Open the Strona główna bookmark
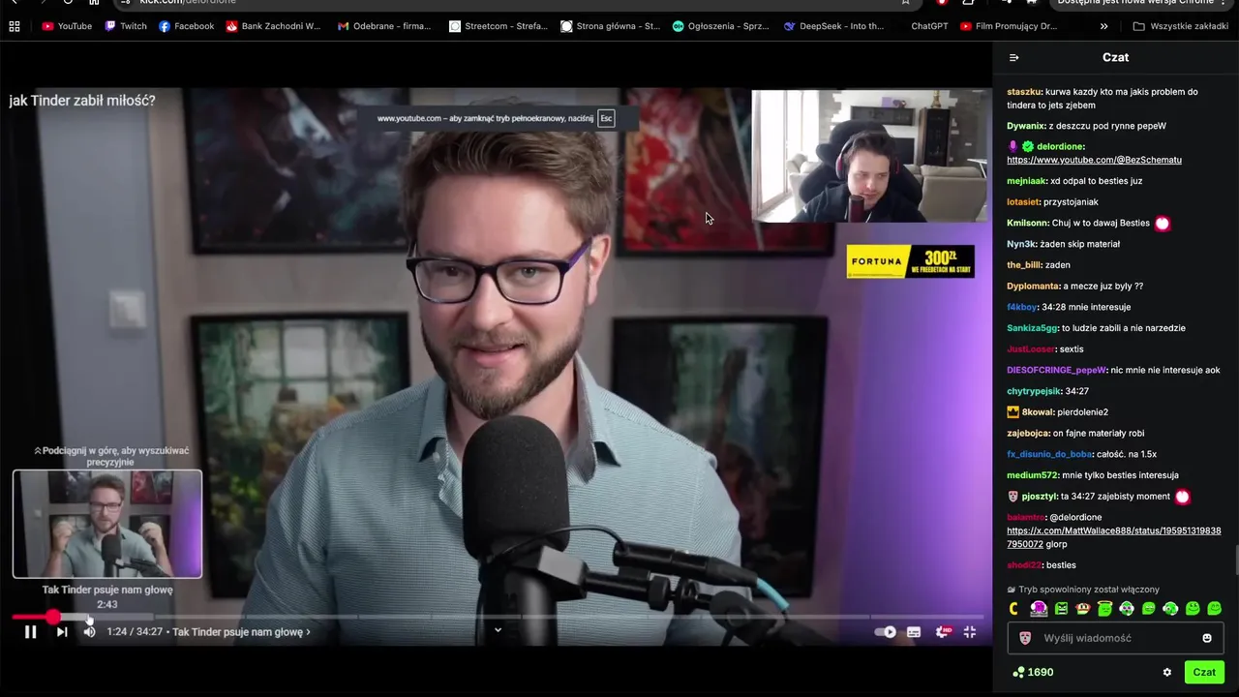The width and height of the screenshot is (1239, 697). (610, 26)
